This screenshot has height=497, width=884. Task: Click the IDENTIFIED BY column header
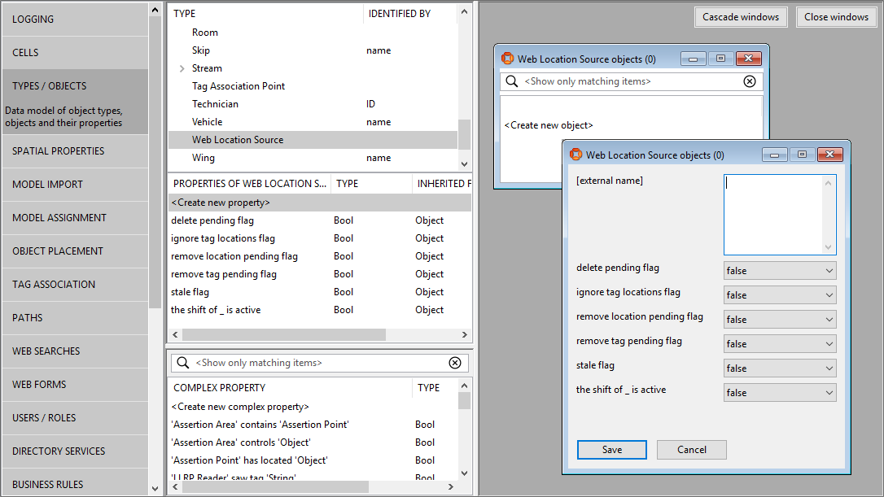coord(409,14)
